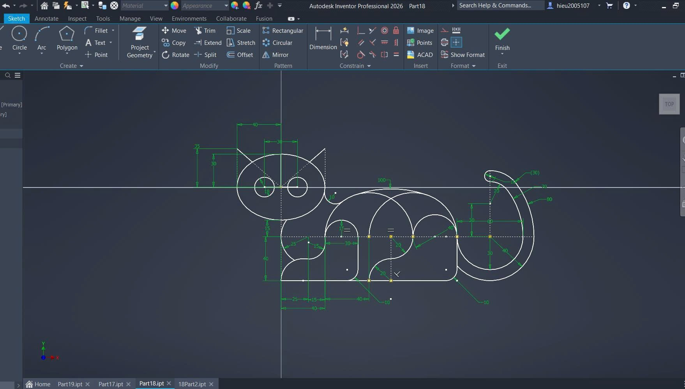
Task: Apply the Concentric constraint icon
Action: coord(384,30)
